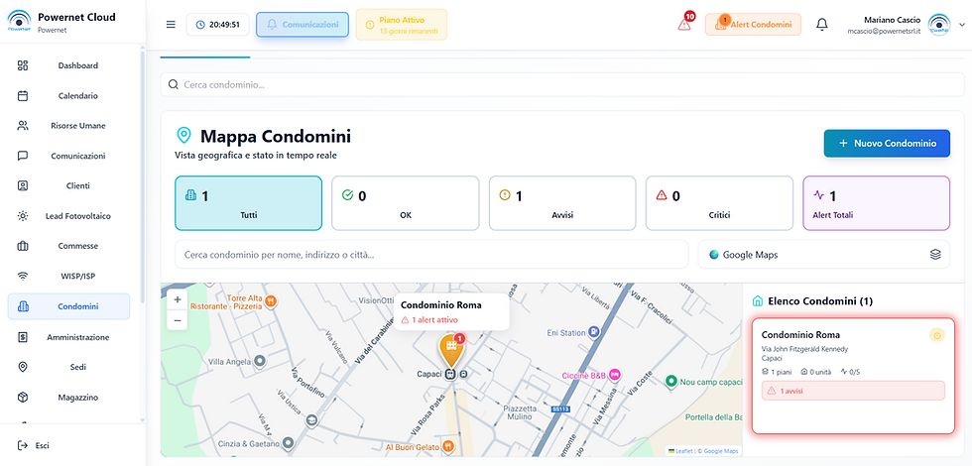
Task: Select the Critici filter card
Action: coord(720,203)
